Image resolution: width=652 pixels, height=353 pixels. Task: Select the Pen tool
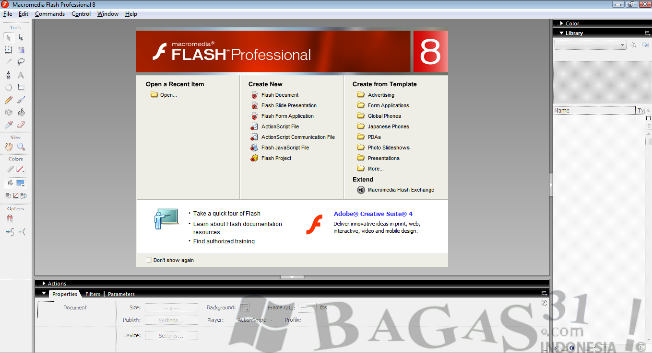click(9, 75)
